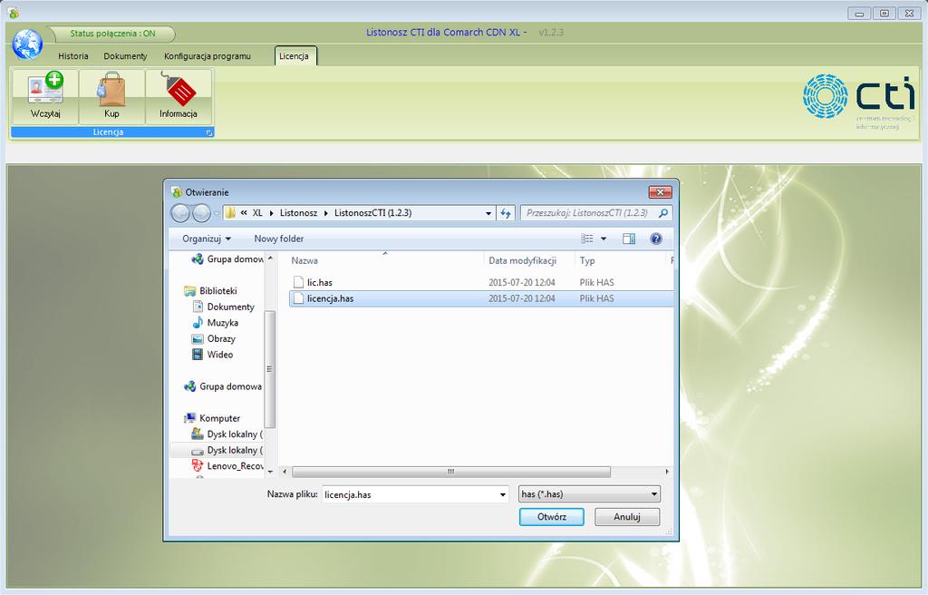
Task: Select the Biblioteki library icon
Action: pyautogui.click(x=190, y=290)
